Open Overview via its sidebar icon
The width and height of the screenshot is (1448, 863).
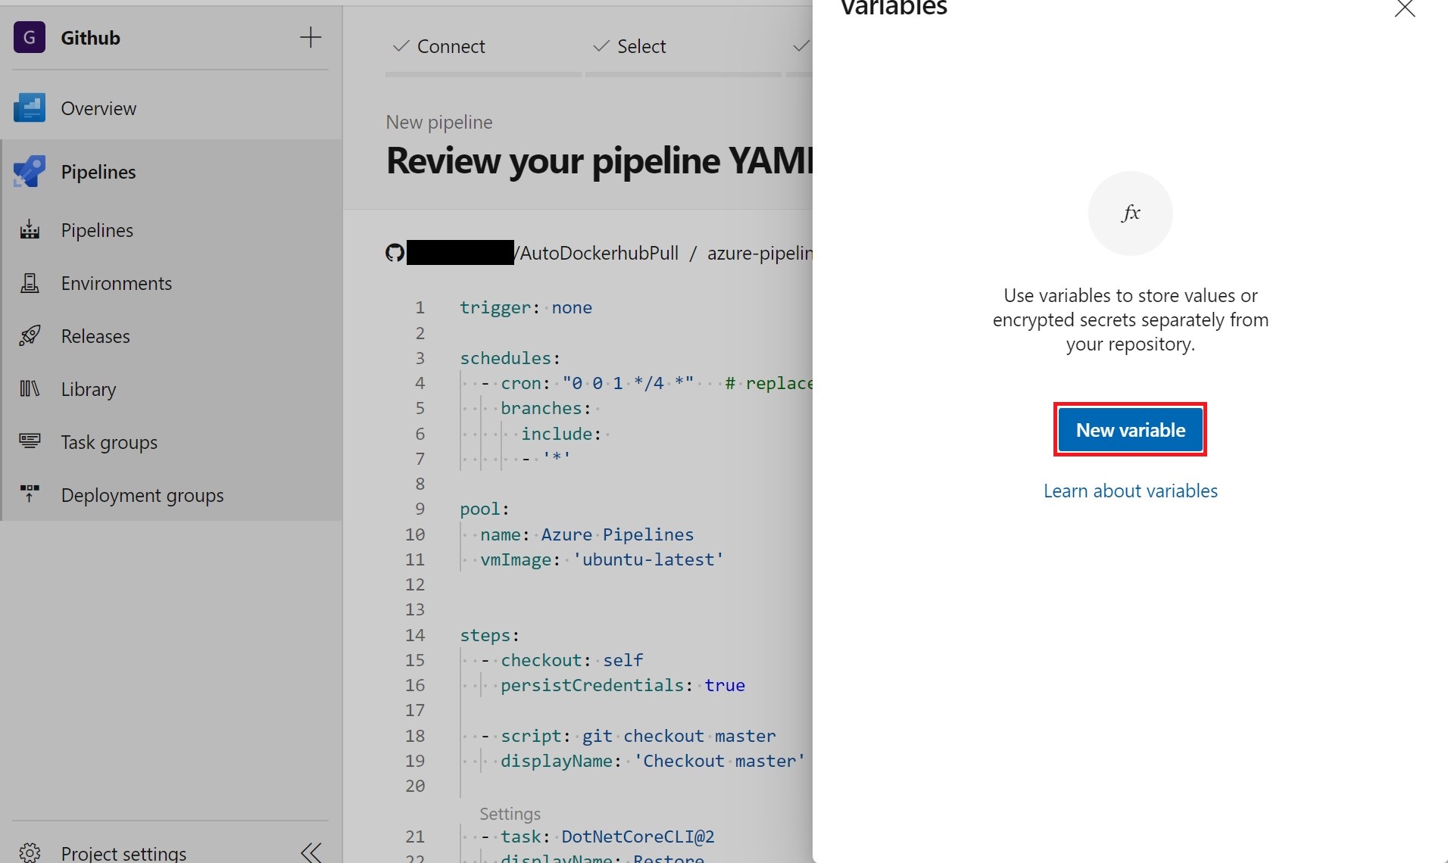(30, 107)
